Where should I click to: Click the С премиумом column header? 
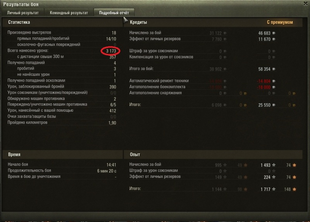coord(280,22)
